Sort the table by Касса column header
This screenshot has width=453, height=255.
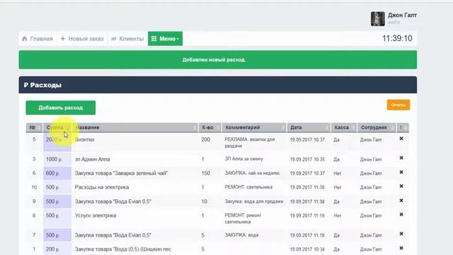click(x=344, y=127)
